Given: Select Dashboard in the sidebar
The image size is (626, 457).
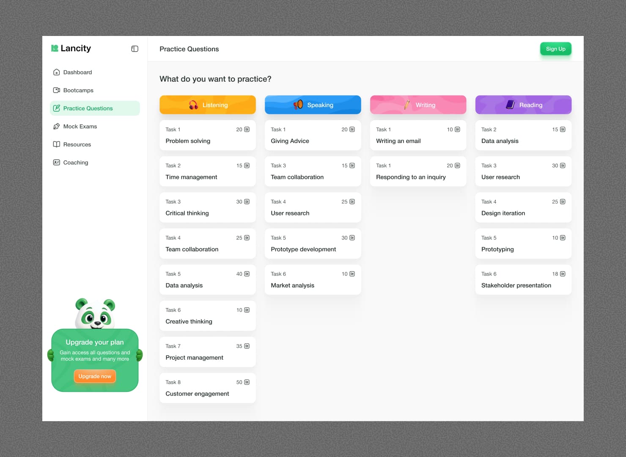Looking at the screenshot, I should point(77,72).
